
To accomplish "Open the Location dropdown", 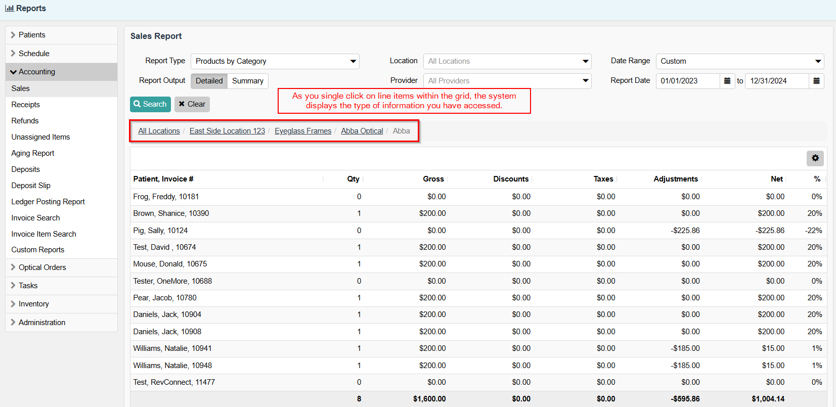I will [507, 61].
